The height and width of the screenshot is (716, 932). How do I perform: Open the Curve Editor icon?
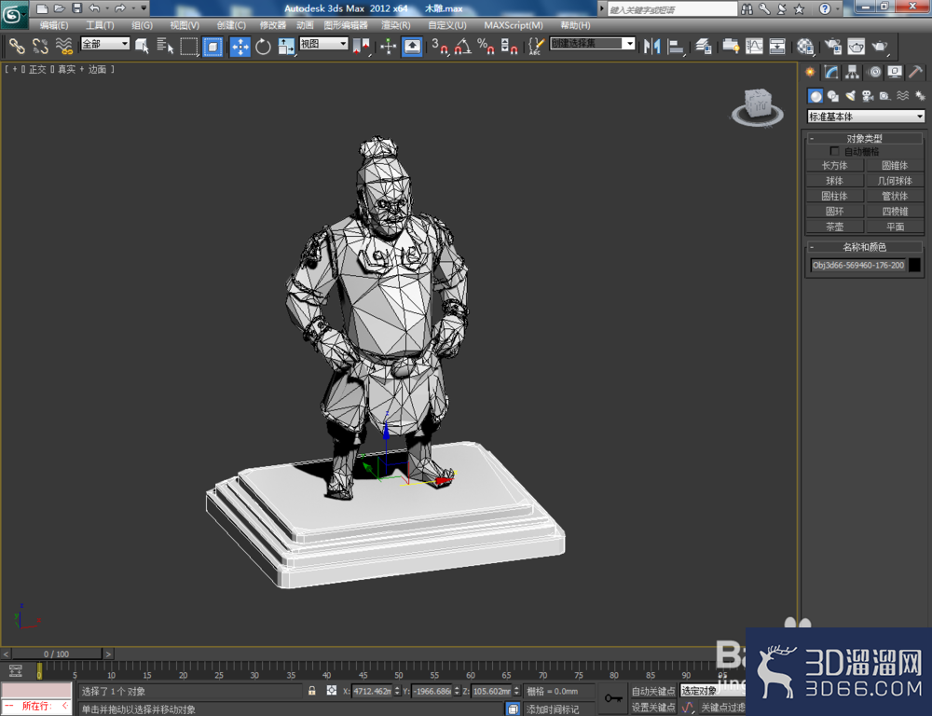[754, 46]
